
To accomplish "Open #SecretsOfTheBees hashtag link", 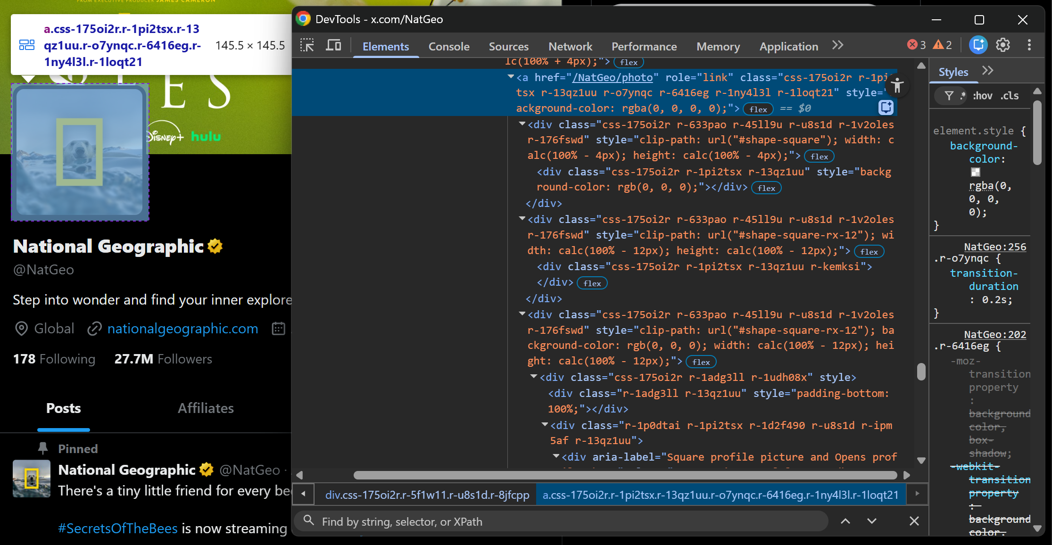I will 118,528.
